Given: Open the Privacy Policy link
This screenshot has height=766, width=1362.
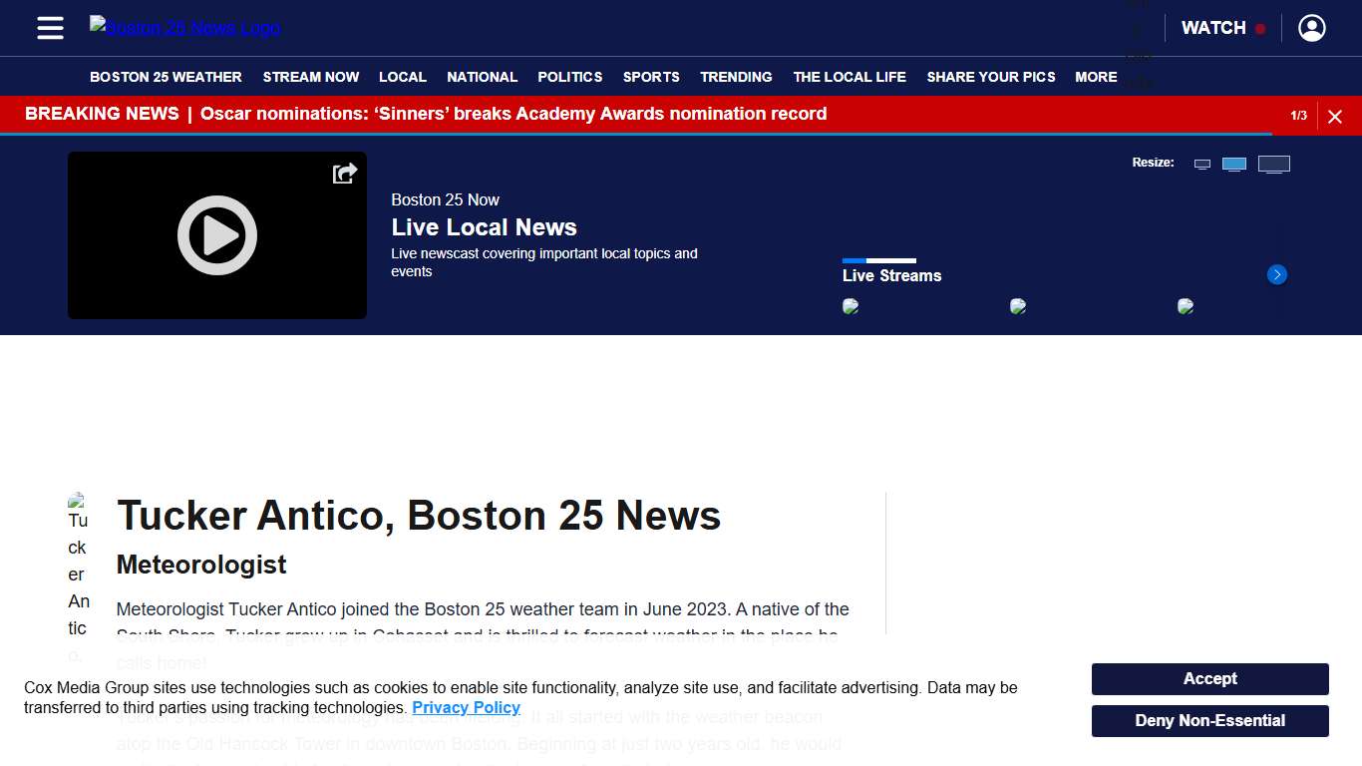Looking at the screenshot, I should pos(466,707).
